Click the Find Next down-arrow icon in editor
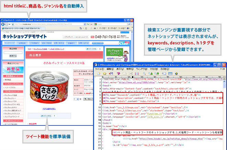The height and width of the screenshot is (150, 227). click(150, 73)
